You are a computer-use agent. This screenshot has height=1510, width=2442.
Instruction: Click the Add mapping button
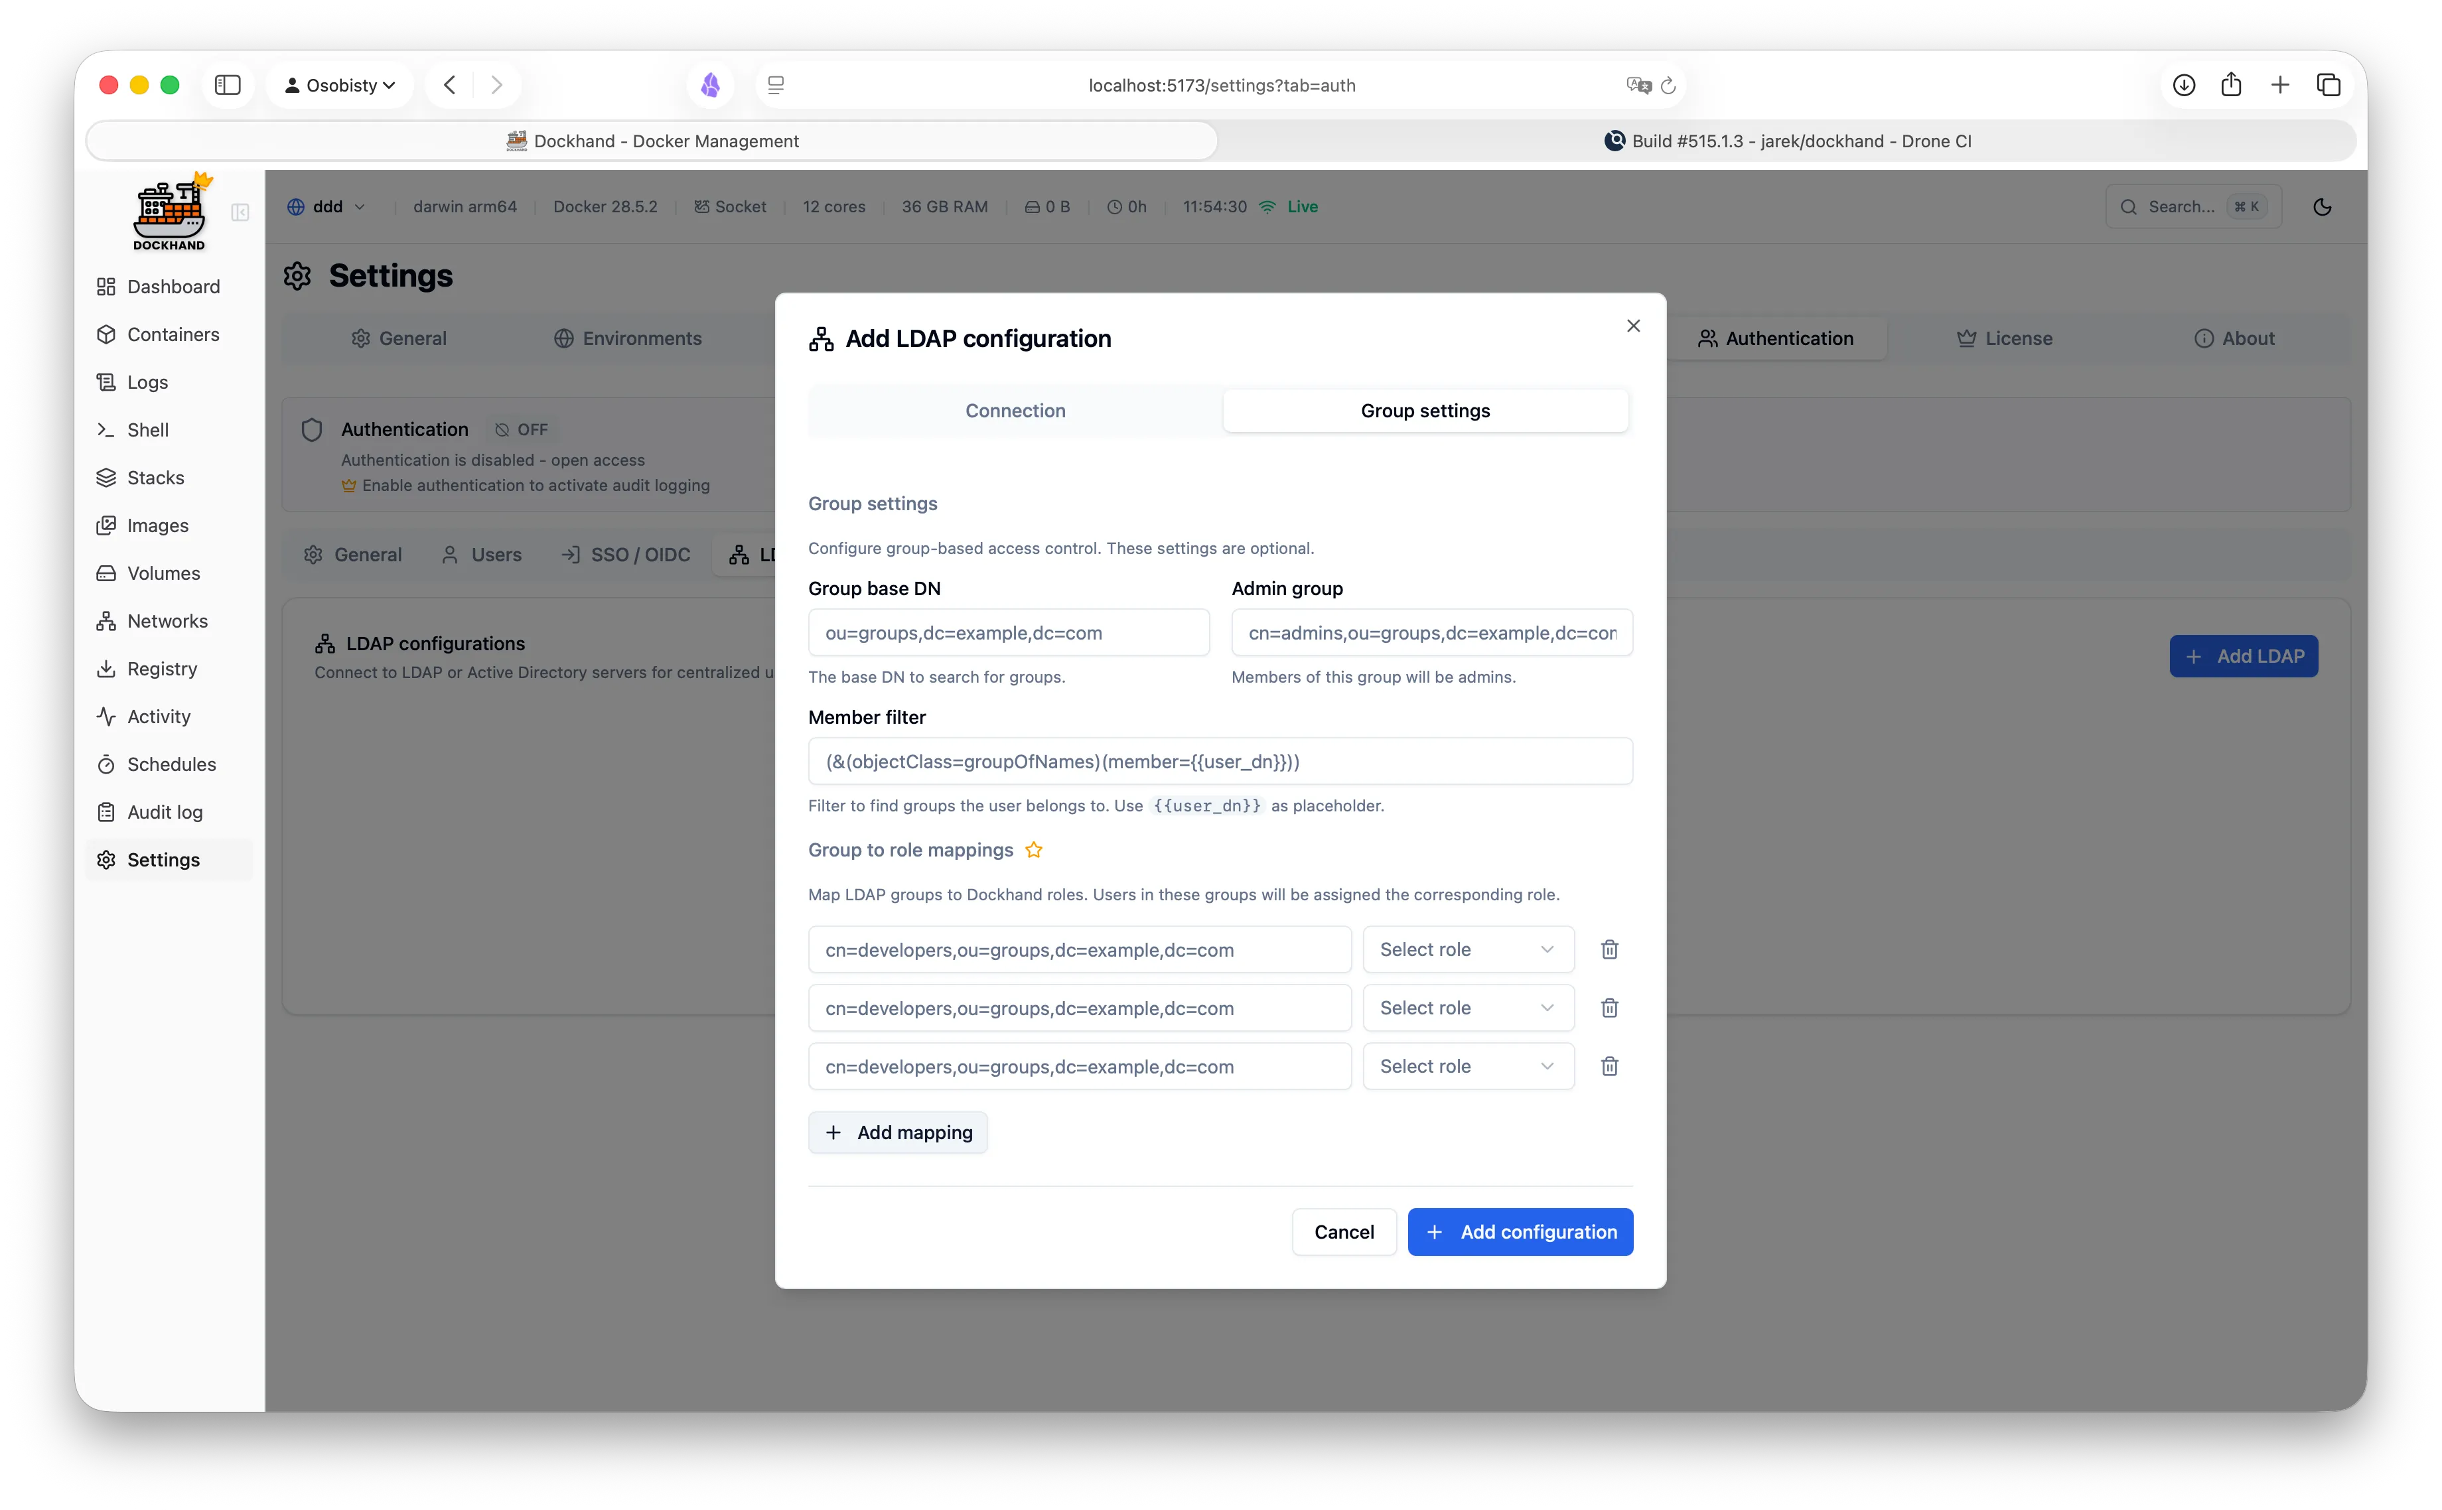point(897,1131)
